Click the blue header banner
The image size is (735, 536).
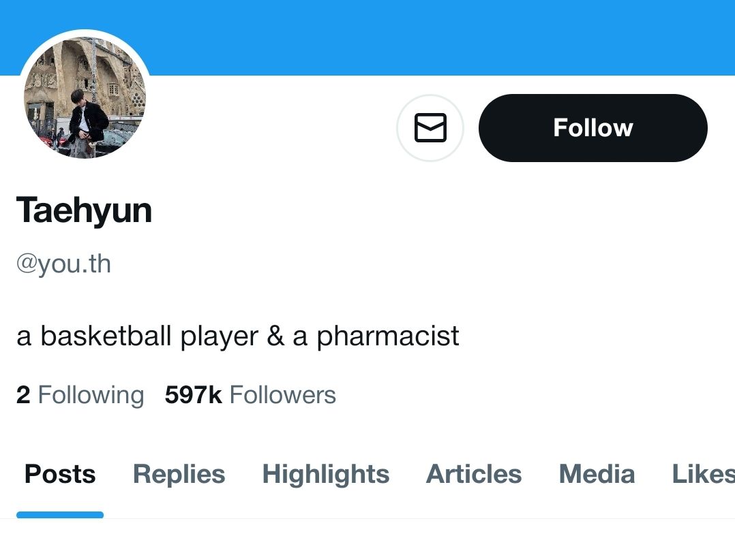coord(436,34)
